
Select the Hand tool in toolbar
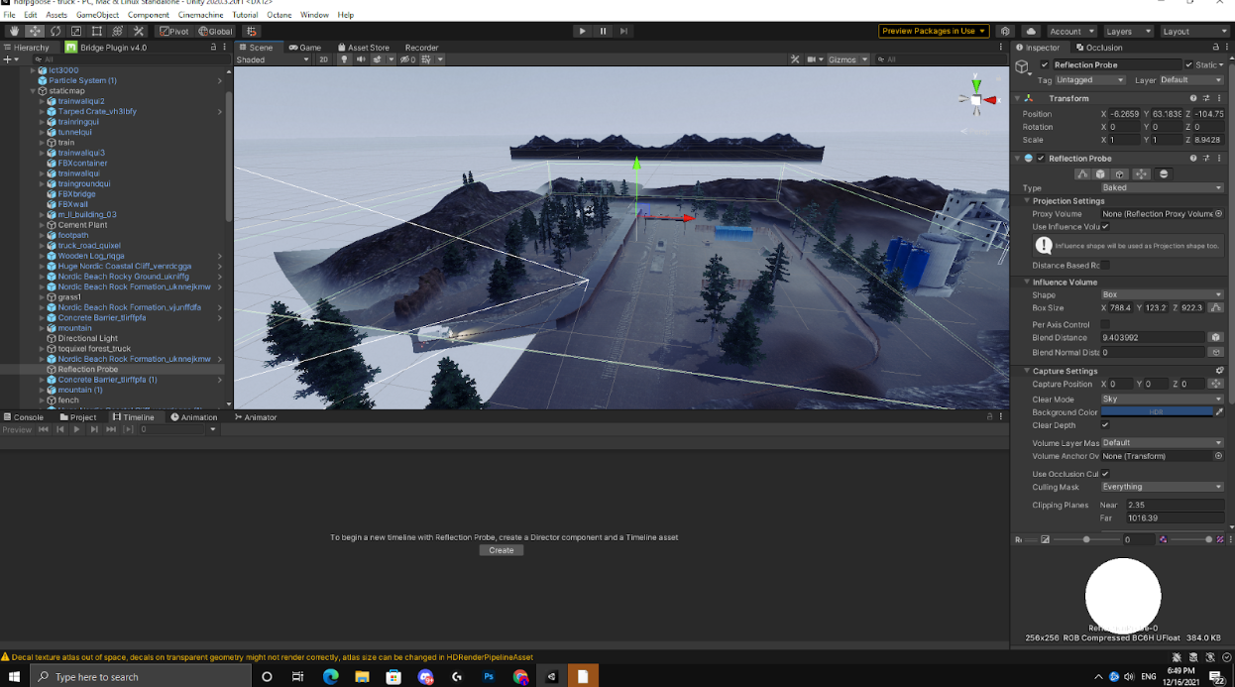14,32
